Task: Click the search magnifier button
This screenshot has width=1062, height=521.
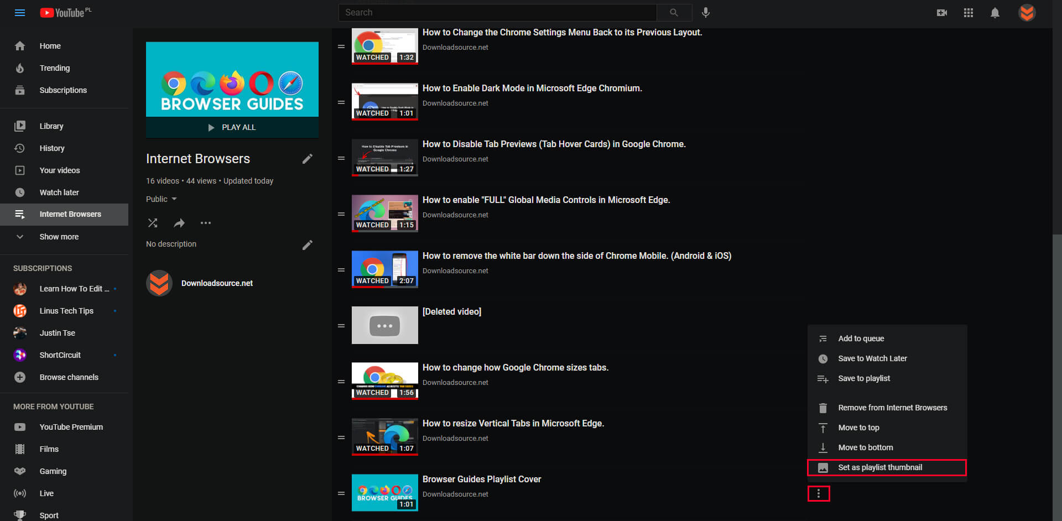Action: 674,13
